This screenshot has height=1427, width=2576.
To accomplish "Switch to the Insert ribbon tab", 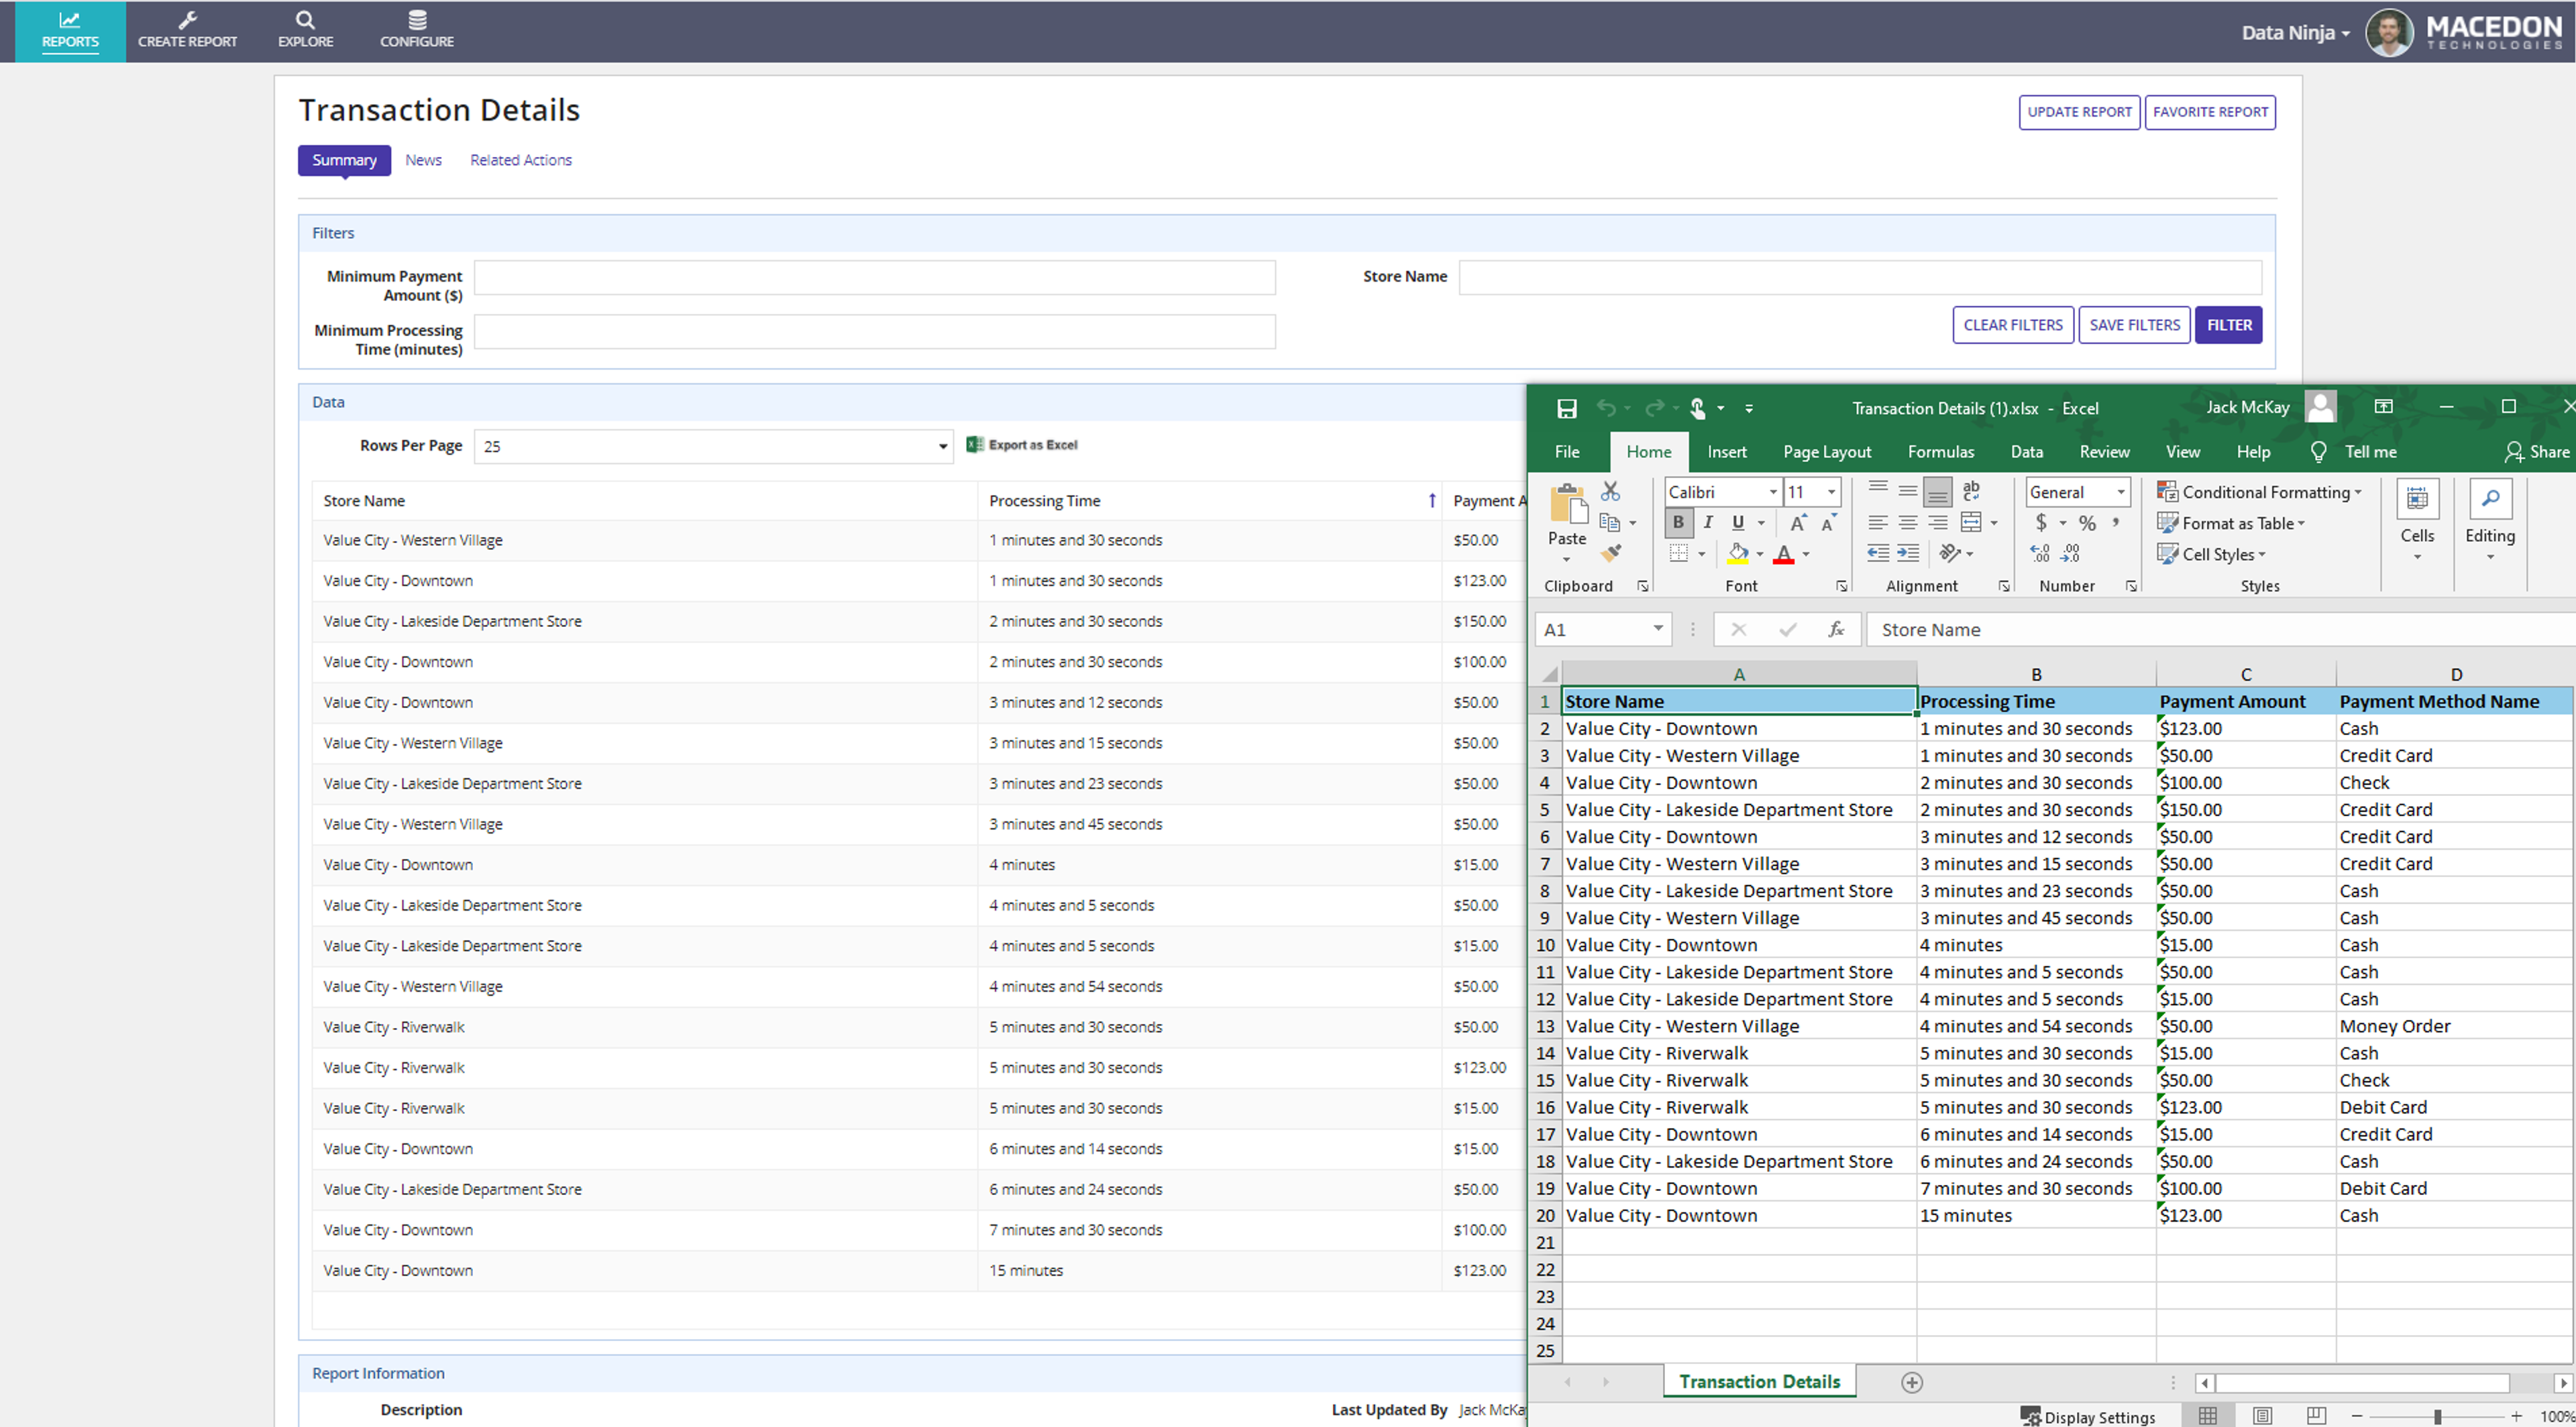I will (x=1727, y=452).
